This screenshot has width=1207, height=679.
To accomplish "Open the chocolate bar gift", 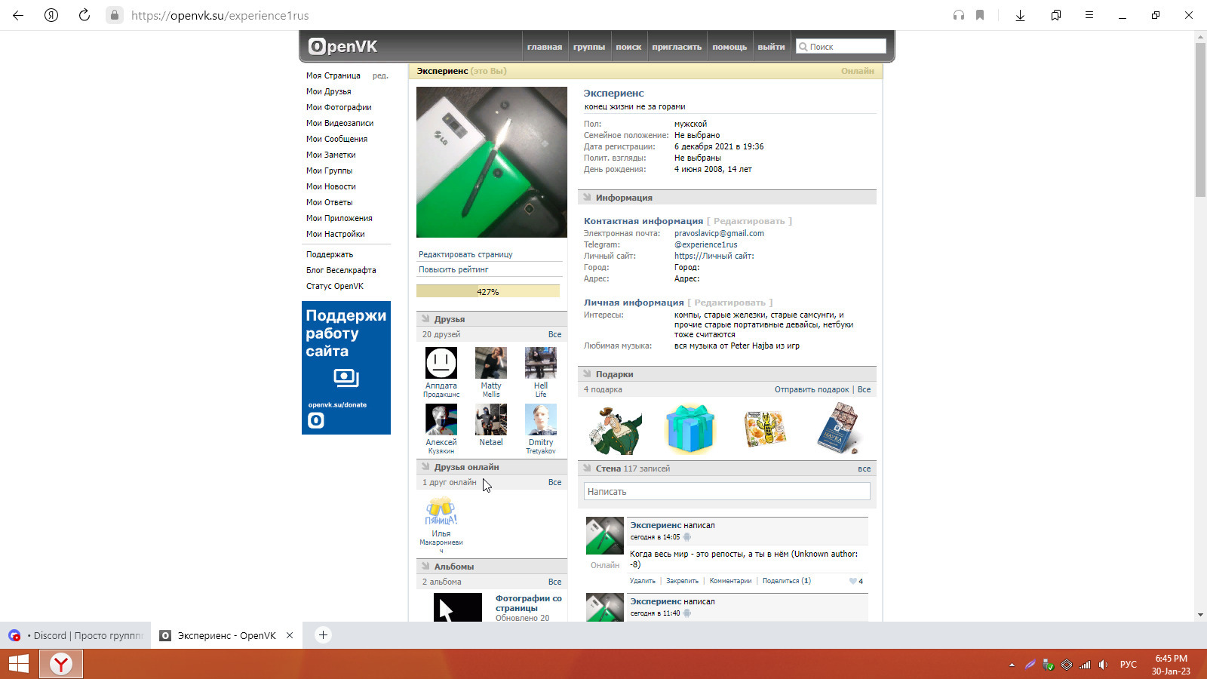I will (838, 429).
